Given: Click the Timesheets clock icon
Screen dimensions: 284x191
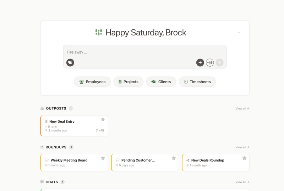Looking at the screenshot, I should (186, 82).
